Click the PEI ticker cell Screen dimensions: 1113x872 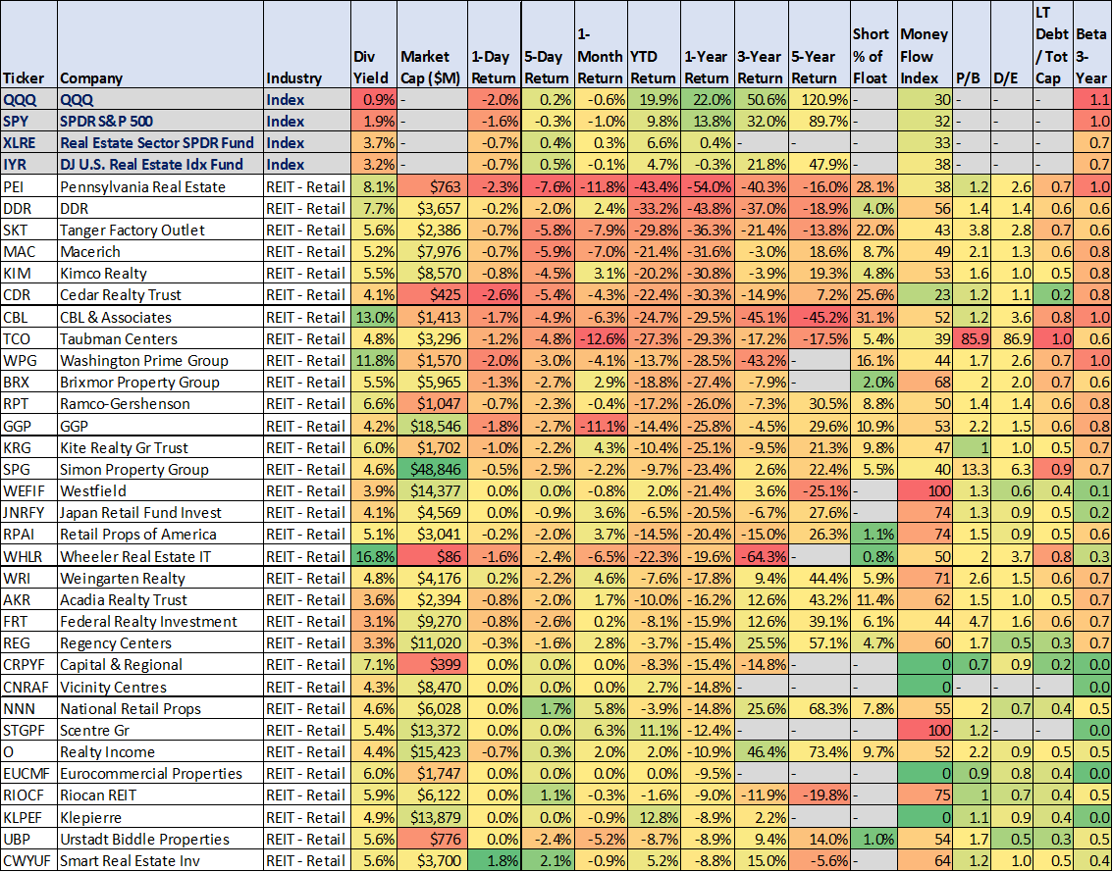pos(28,186)
